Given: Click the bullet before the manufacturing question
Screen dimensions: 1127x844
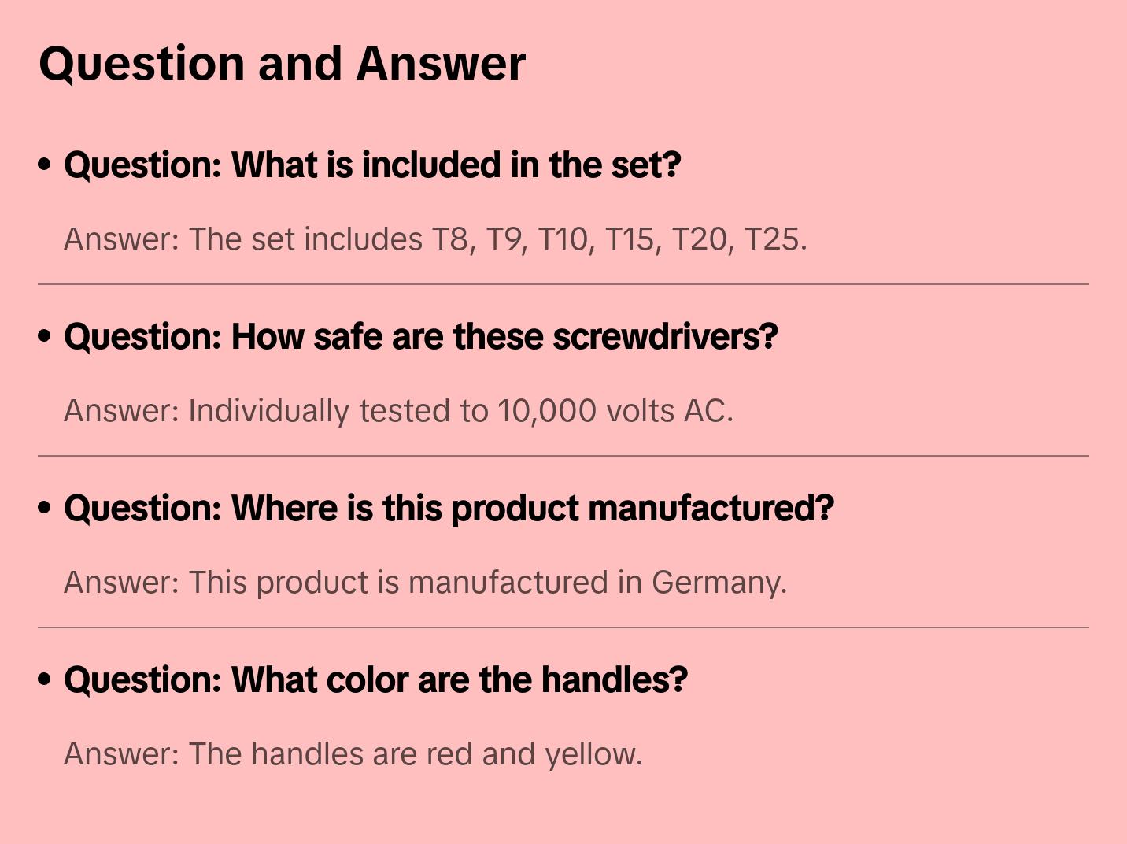Looking at the screenshot, I should pyautogui.click(x=45, y=509).
